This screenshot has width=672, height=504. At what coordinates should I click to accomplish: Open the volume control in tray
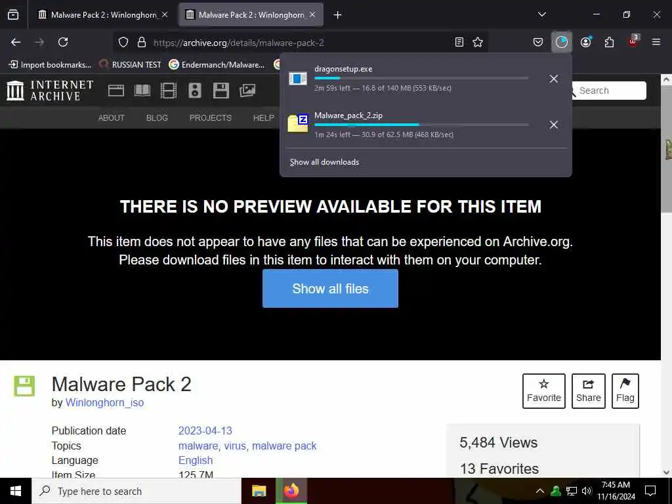587,491
